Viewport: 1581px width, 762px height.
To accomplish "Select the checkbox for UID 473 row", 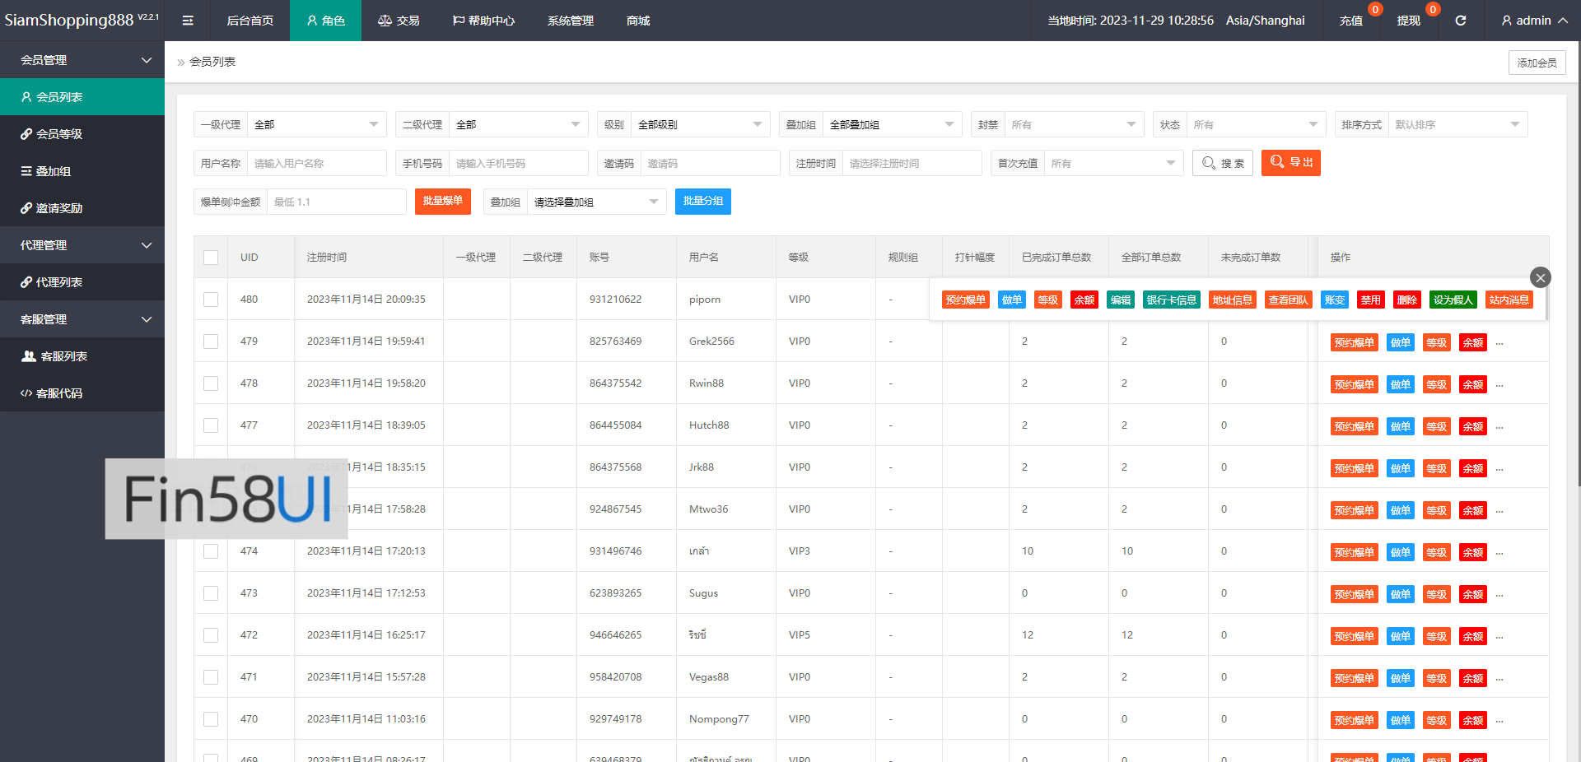I will [x=211, y=593].
